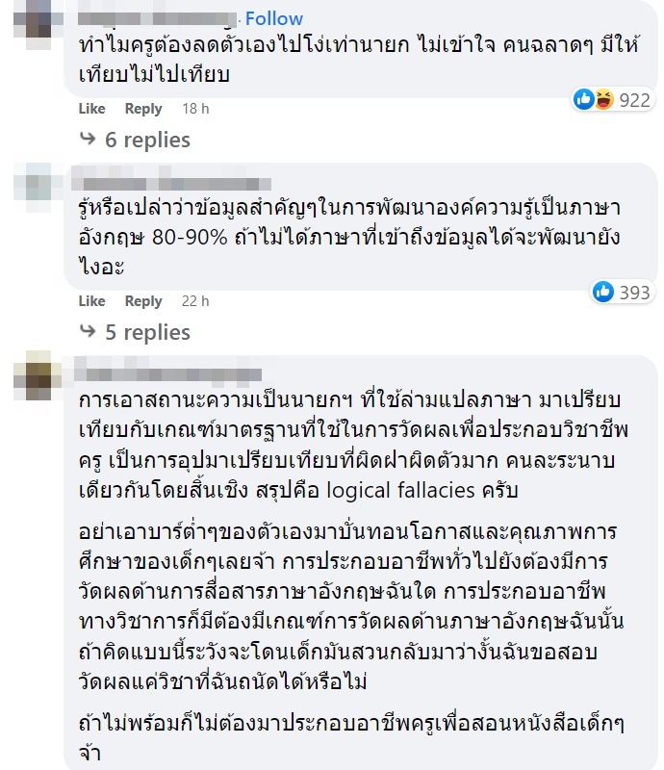Like the first comment about the prime minister
Screen dimensions: 664x770
(x=90, y=109)
